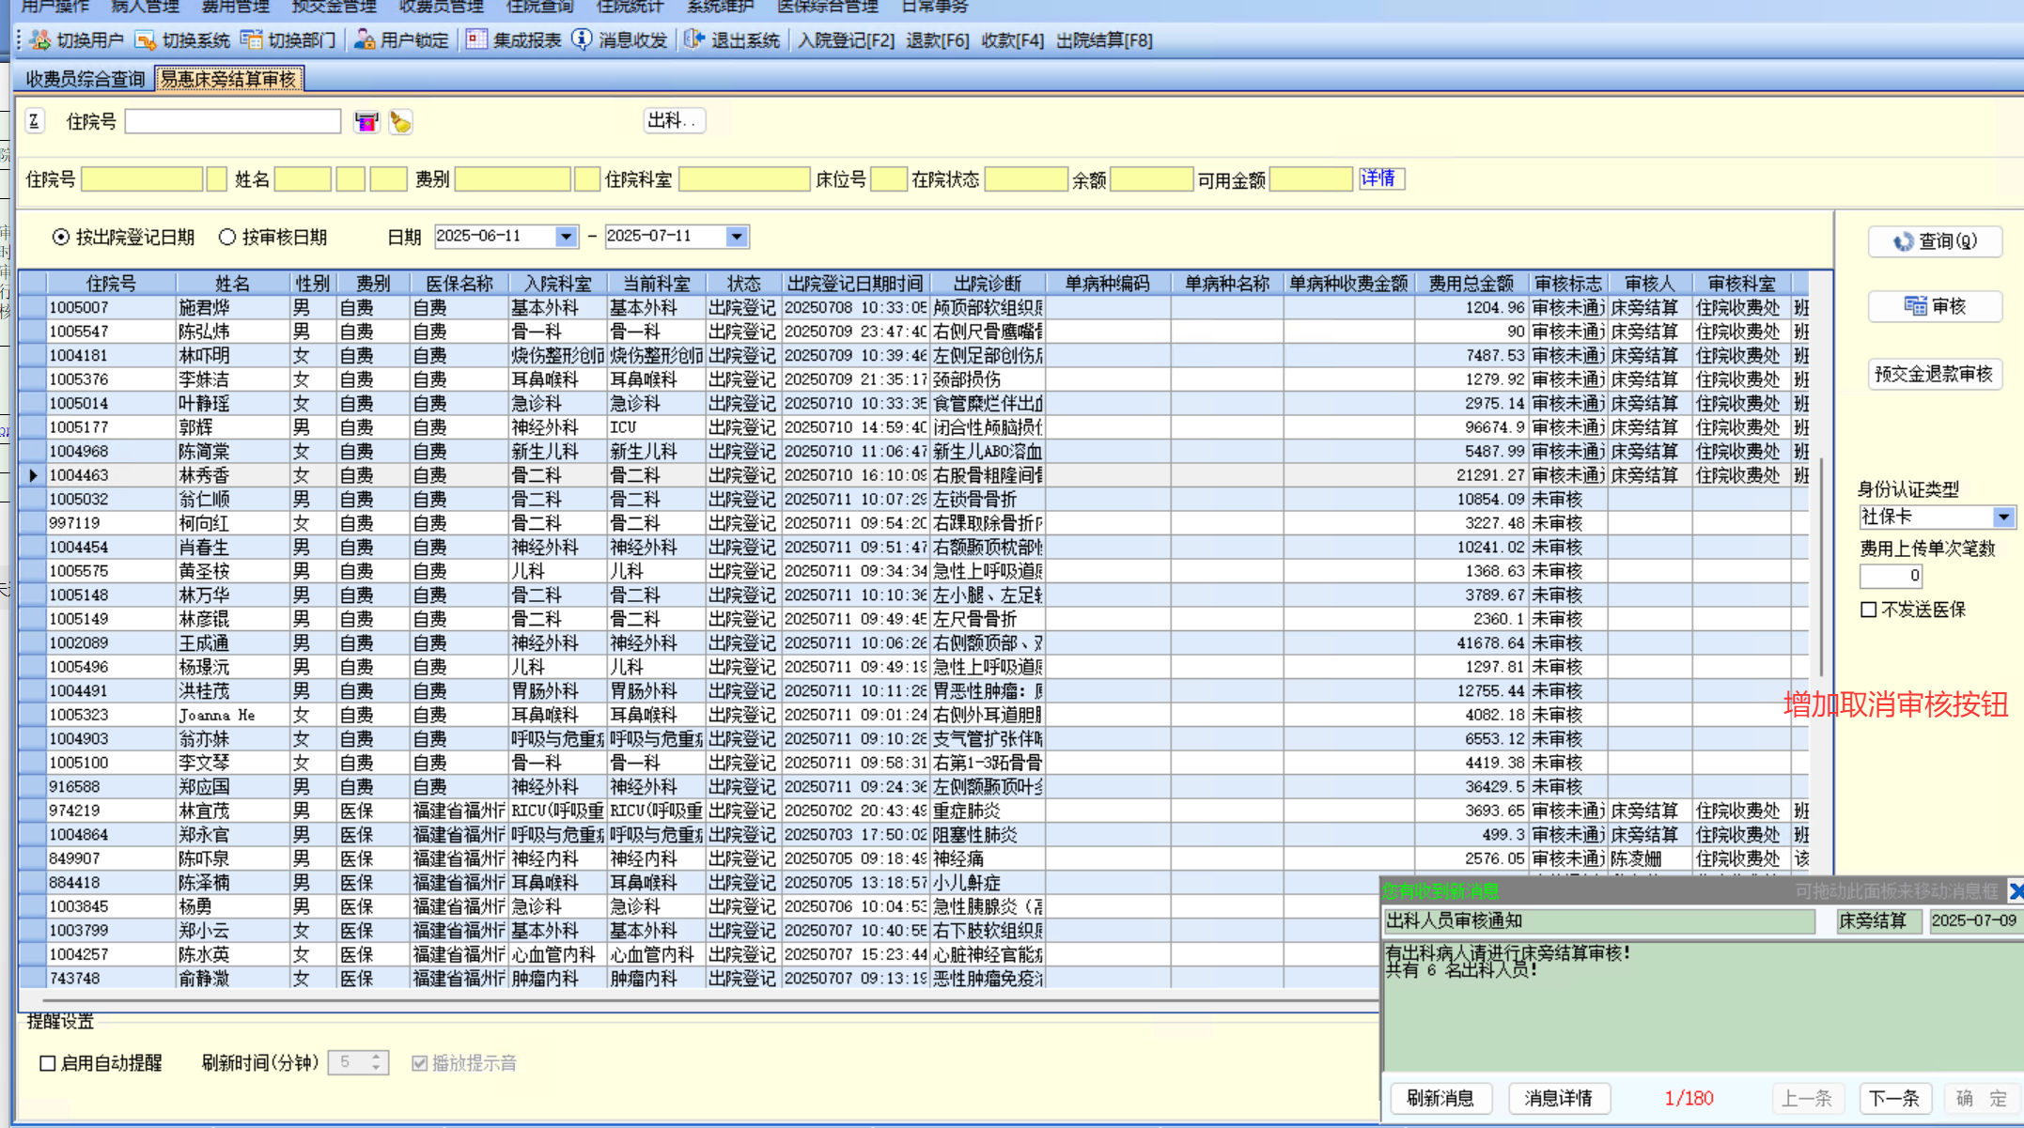Screen dimensions: 2024x1128
Task: Click the 用户锁定 user lock icon
Action: click(365, 40)
